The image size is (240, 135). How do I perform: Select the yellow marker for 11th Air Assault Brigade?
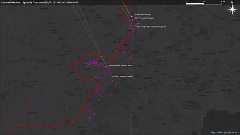131,15
